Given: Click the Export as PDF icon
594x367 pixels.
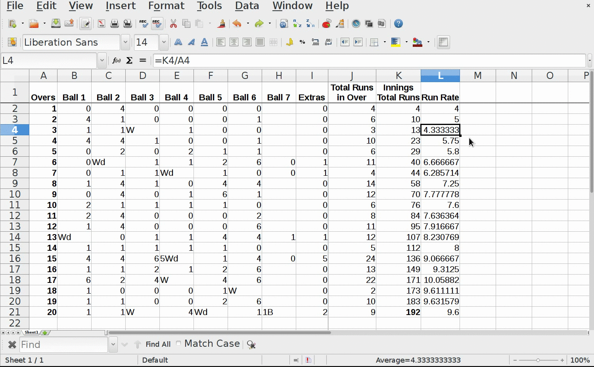Looking at the screenshot, I should click(x=102, y=24).
